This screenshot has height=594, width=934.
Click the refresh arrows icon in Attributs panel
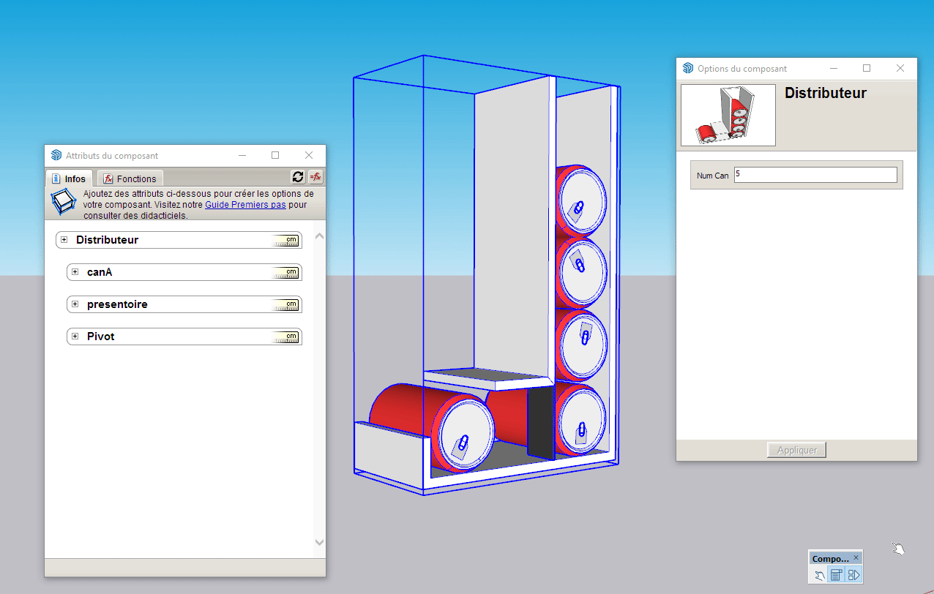coord(298,177)
